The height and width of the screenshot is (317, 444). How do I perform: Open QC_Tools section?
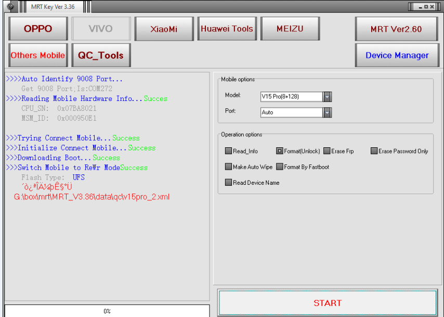click(101, 55)
